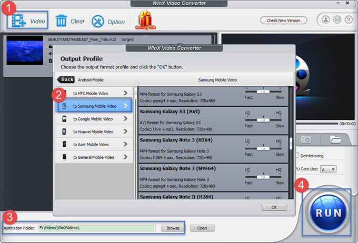Adjust quality slider for Galaxy Note 3 (H264)
The image size is (358, 243).
tap(263, 148)
